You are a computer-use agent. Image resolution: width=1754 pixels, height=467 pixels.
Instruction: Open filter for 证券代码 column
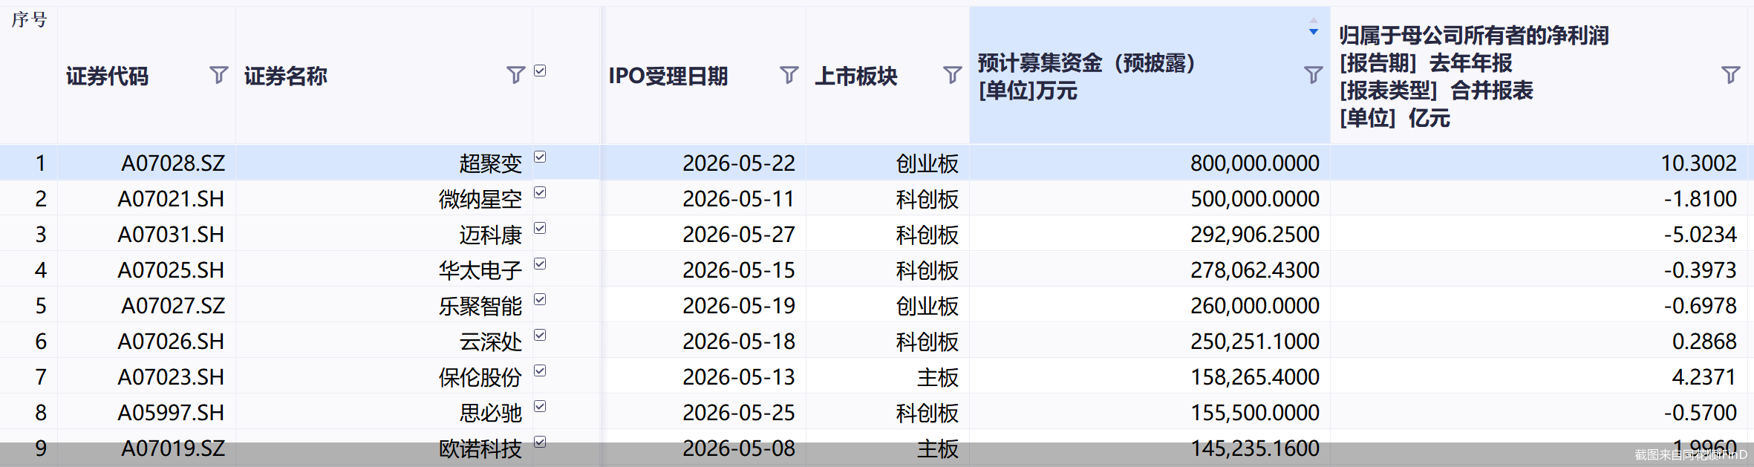[x=218, y=75]
